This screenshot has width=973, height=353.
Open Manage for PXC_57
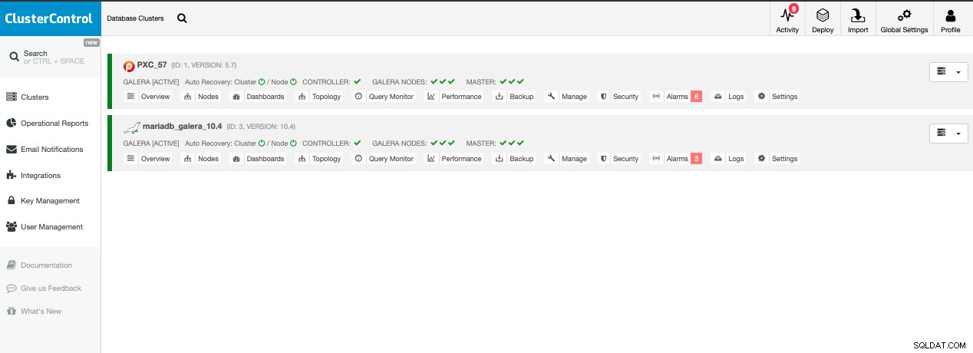click(567, 97)
